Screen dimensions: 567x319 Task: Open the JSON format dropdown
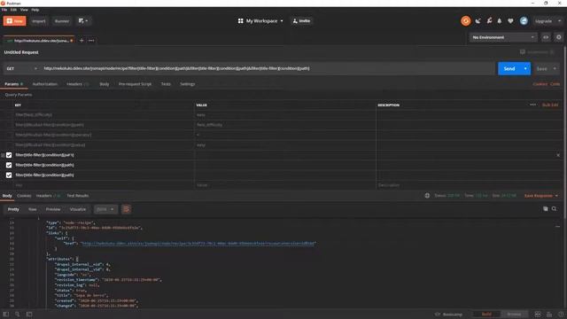[x=105, y=209]
